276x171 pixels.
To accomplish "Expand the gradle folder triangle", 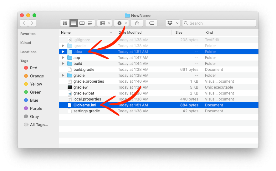I will click(63, 75).
